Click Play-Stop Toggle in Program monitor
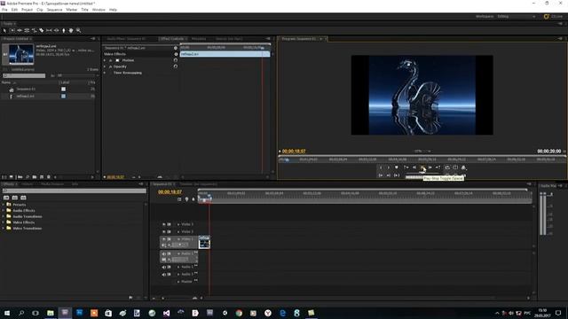Image resolution: width=568 pixels, height=319 pixels. coord(422,167)
